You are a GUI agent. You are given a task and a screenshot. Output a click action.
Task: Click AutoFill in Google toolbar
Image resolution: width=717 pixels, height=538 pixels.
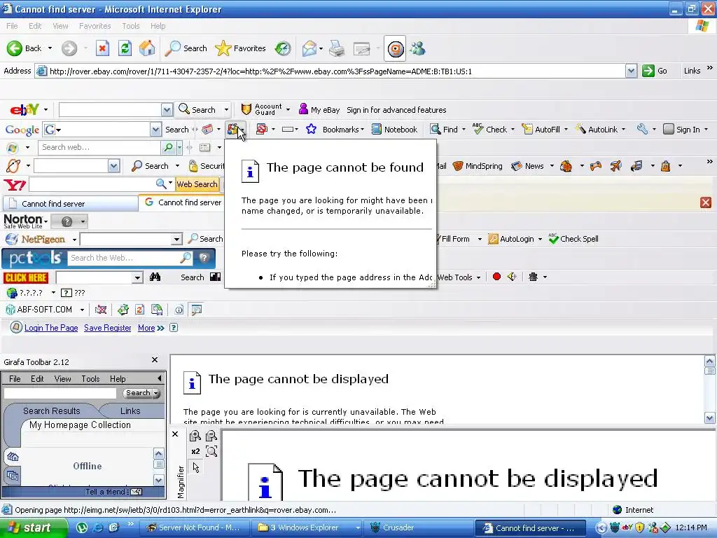point(541,130)
